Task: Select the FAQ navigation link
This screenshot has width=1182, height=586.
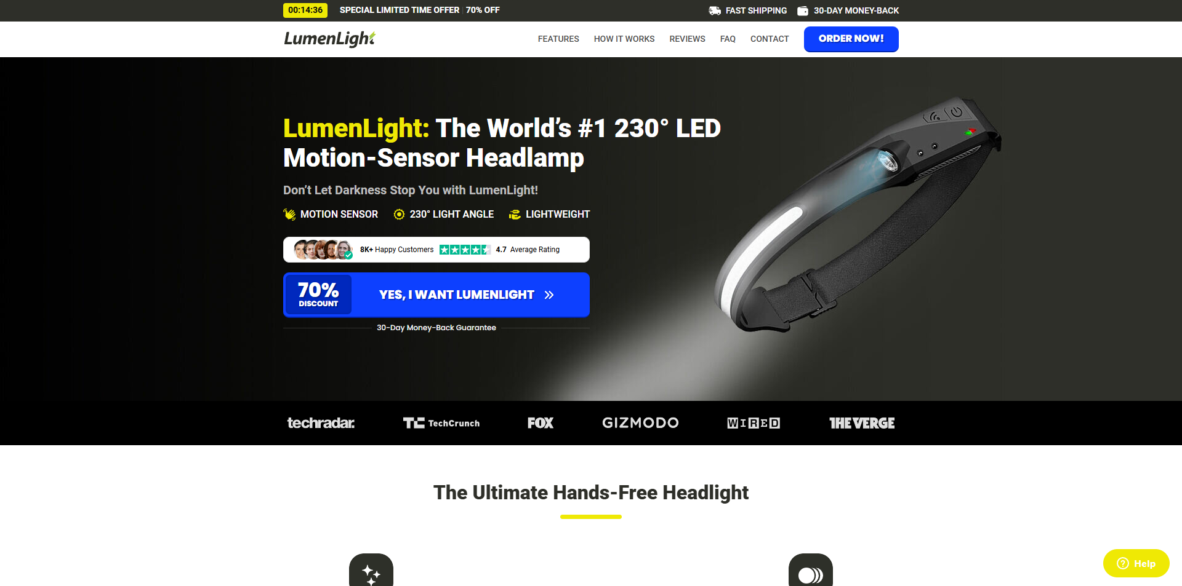Action: pos(728,39)
